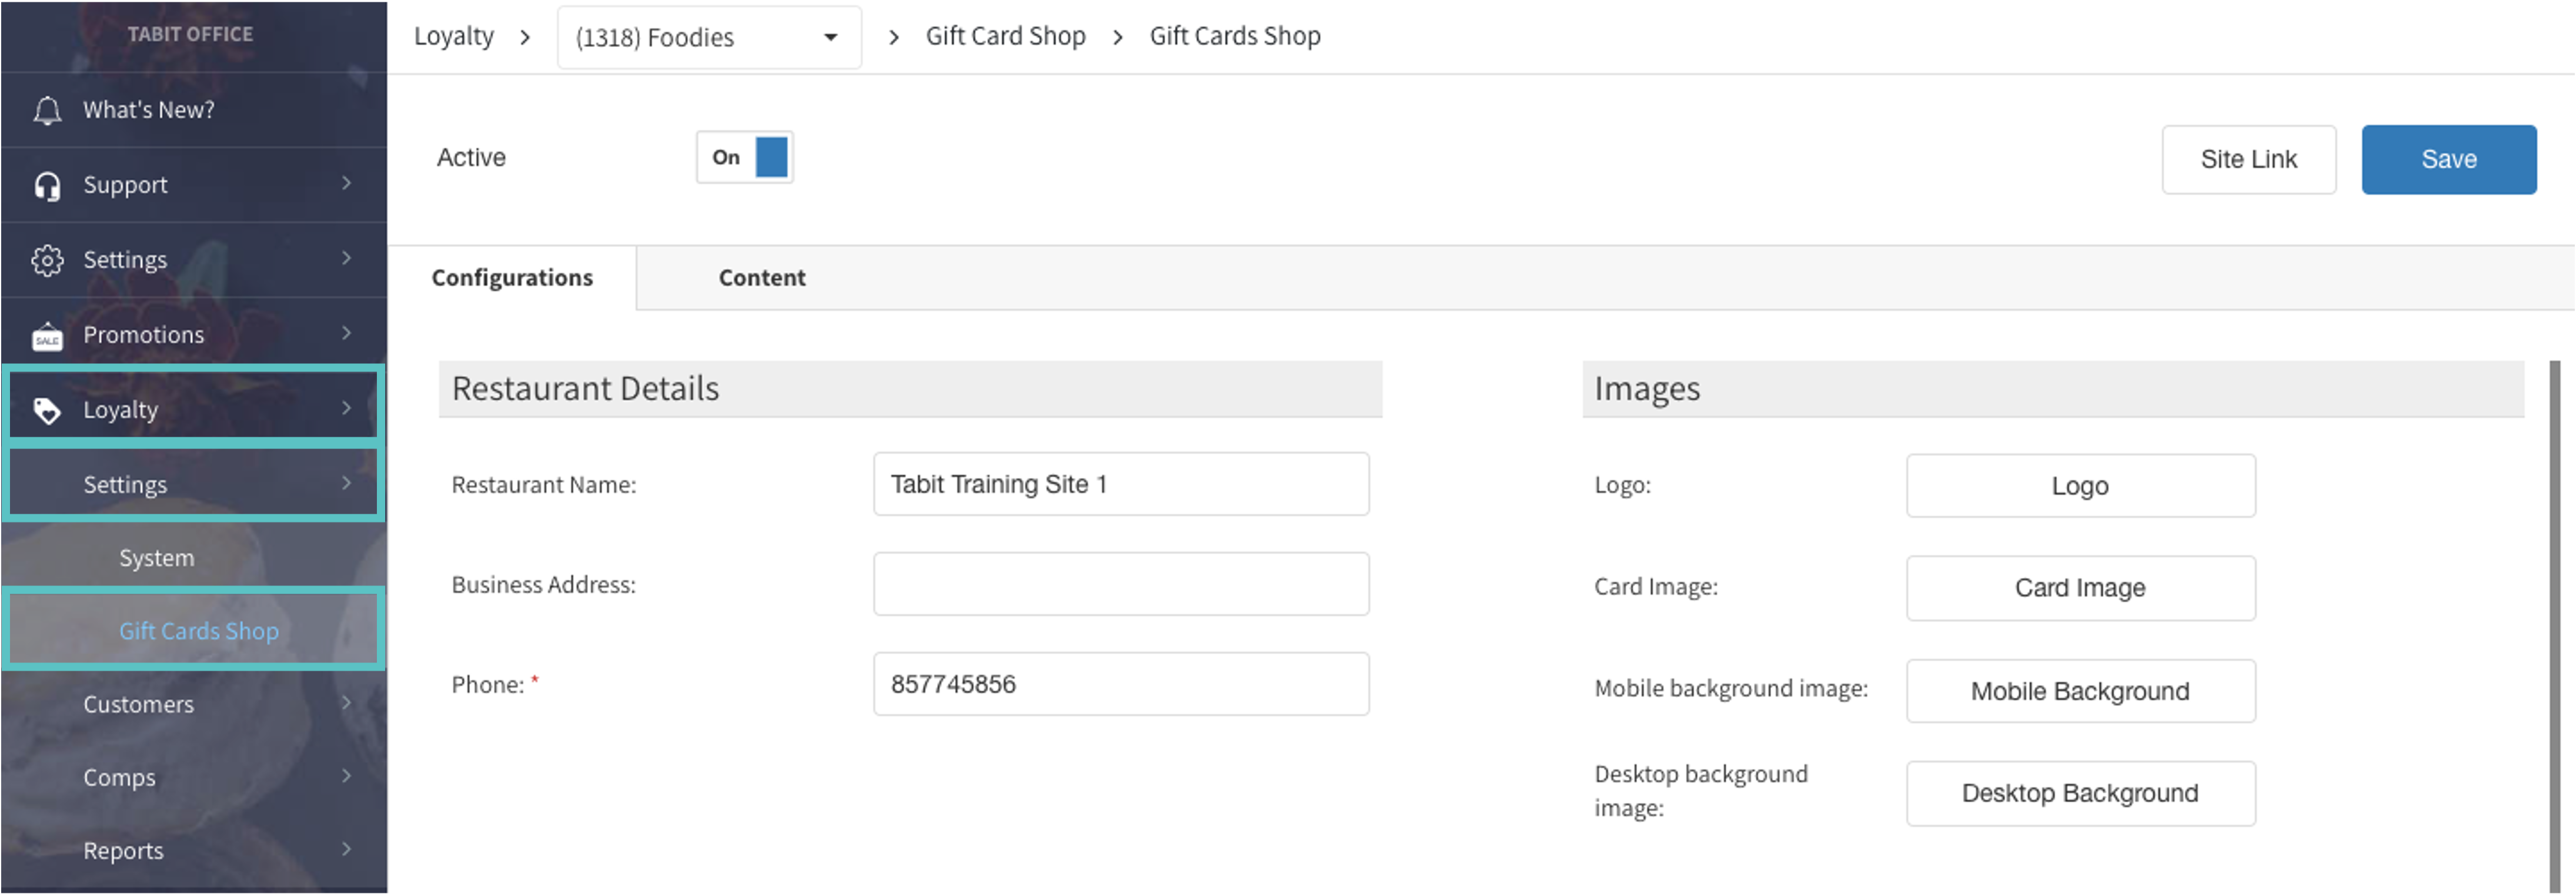Click the Business Address input field
This screenshot has width=2576, height=894.
coord(1120,584)
